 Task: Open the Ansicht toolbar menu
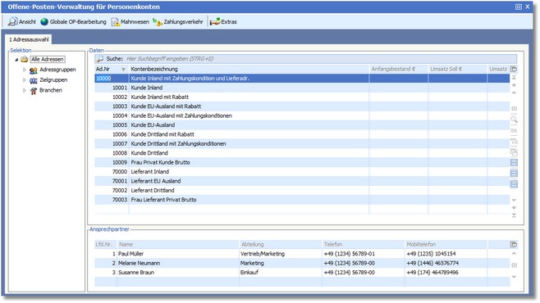coord(22,21)
